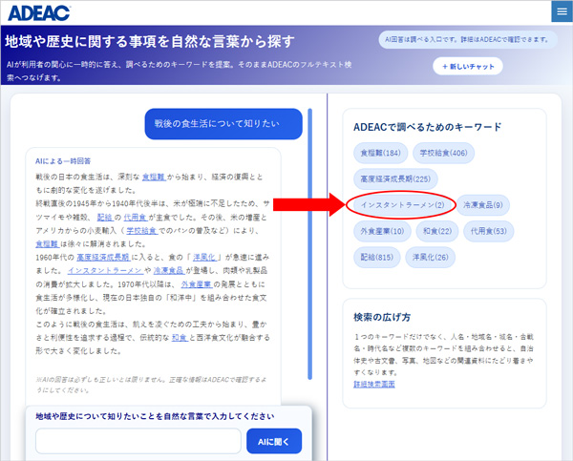The width and height of the screenshot is (573, 461).
Task: Select keyword chip 高度経済成長期(225)
Action: [395, 179]
